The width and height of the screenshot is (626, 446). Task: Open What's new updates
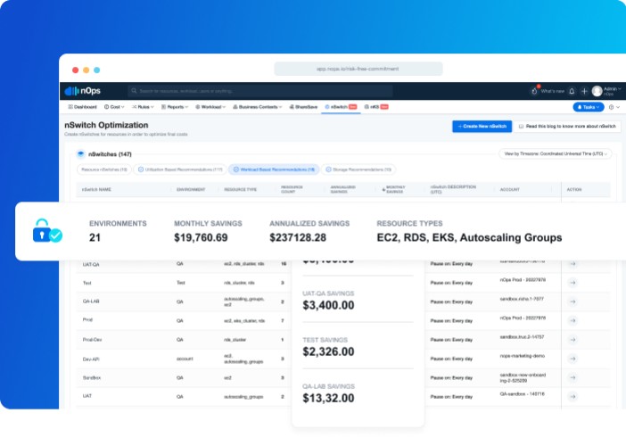tap(553, 92)
